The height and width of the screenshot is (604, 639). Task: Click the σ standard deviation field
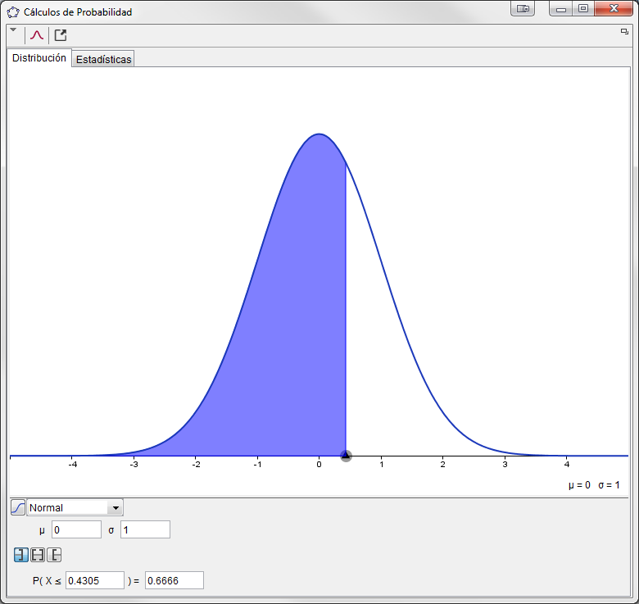tap(145, 529)
